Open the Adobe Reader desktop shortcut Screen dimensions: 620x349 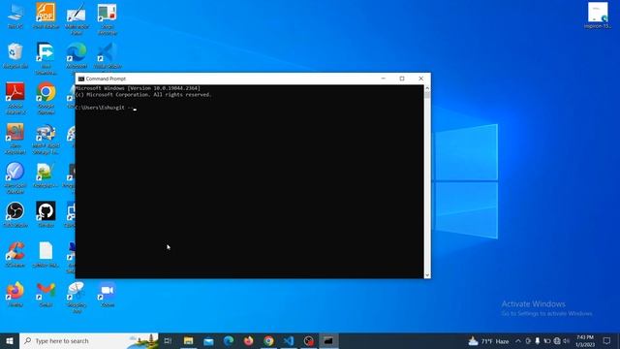click(15, 97)
